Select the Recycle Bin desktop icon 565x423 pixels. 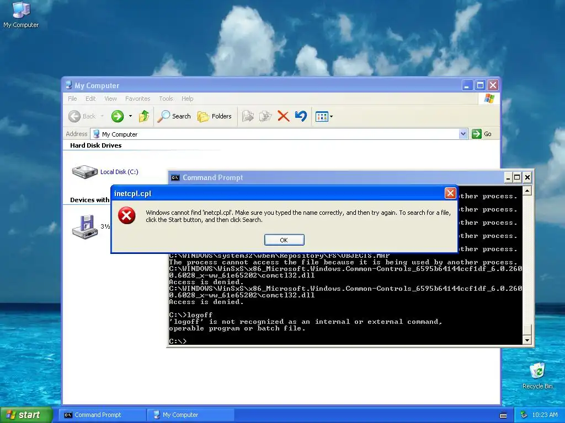(537, 376)
